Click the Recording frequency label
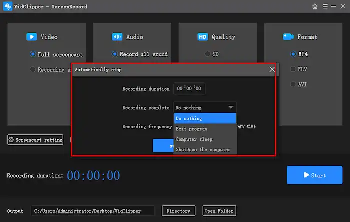 (x=147, y=126)
